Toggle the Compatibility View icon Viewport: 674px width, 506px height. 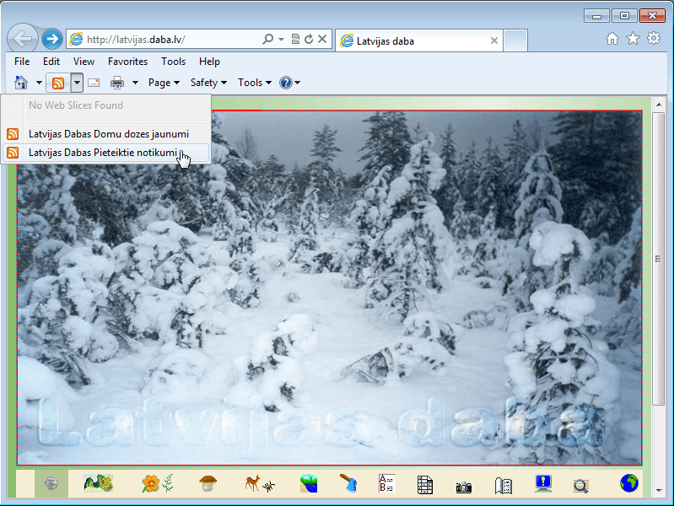pos(295,39)
